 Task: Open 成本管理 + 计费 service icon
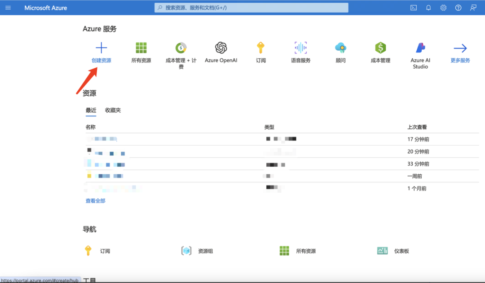click(181, 48)
